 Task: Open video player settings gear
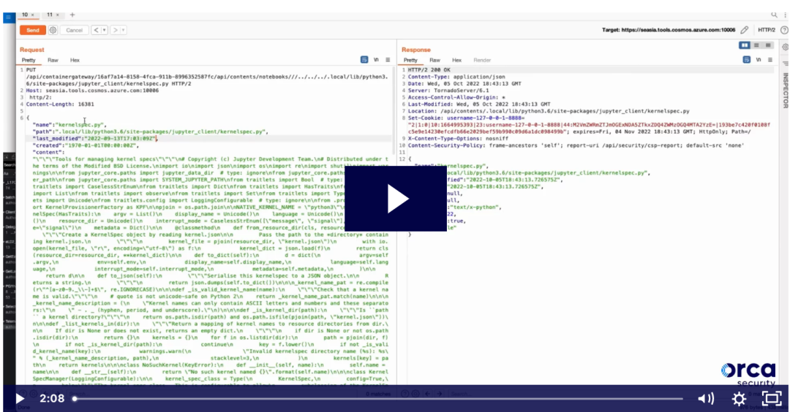point(739,399)
